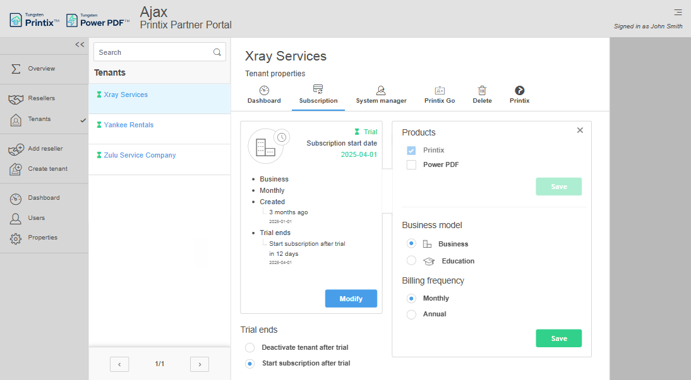Click the Delete trash icon
Viewport: 691px width, 380px height.
point(482,91)
